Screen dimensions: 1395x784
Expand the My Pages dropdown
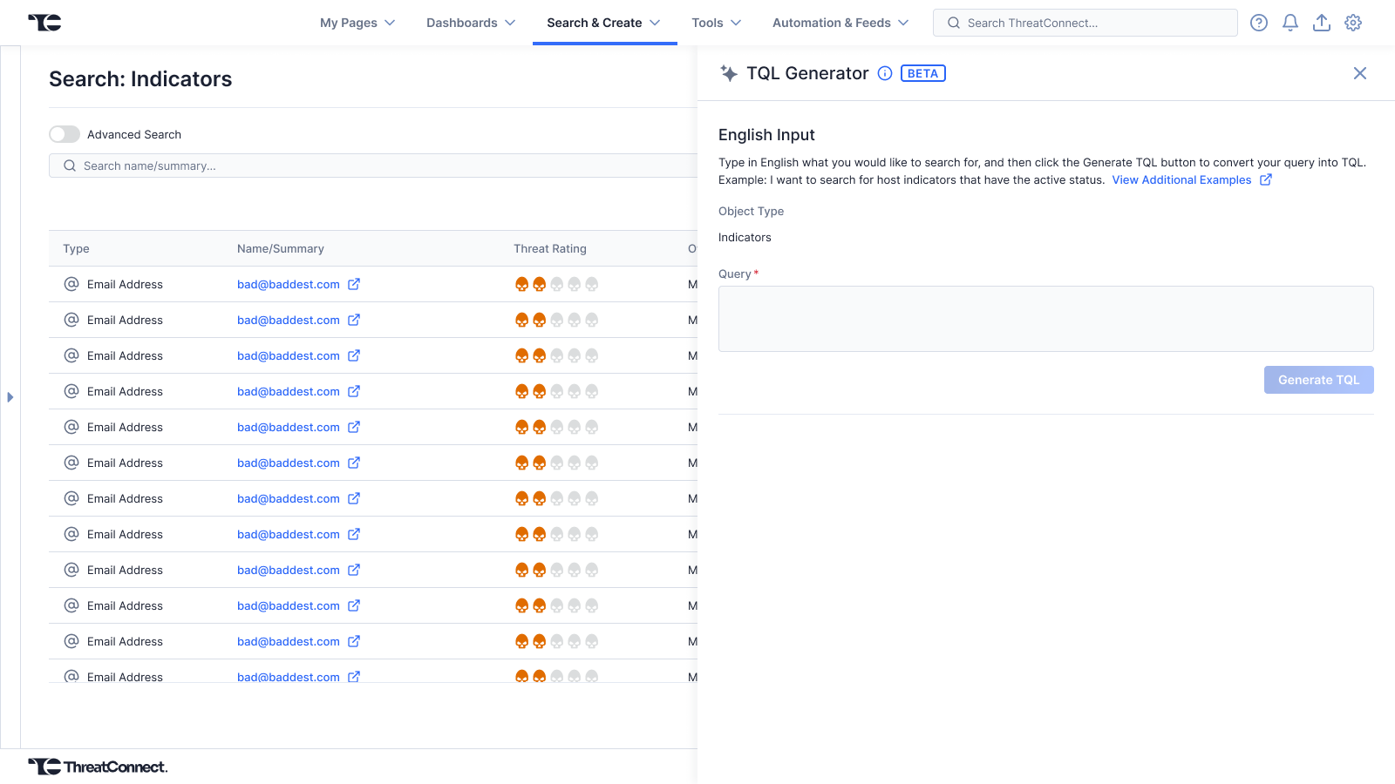click(357, 23)
